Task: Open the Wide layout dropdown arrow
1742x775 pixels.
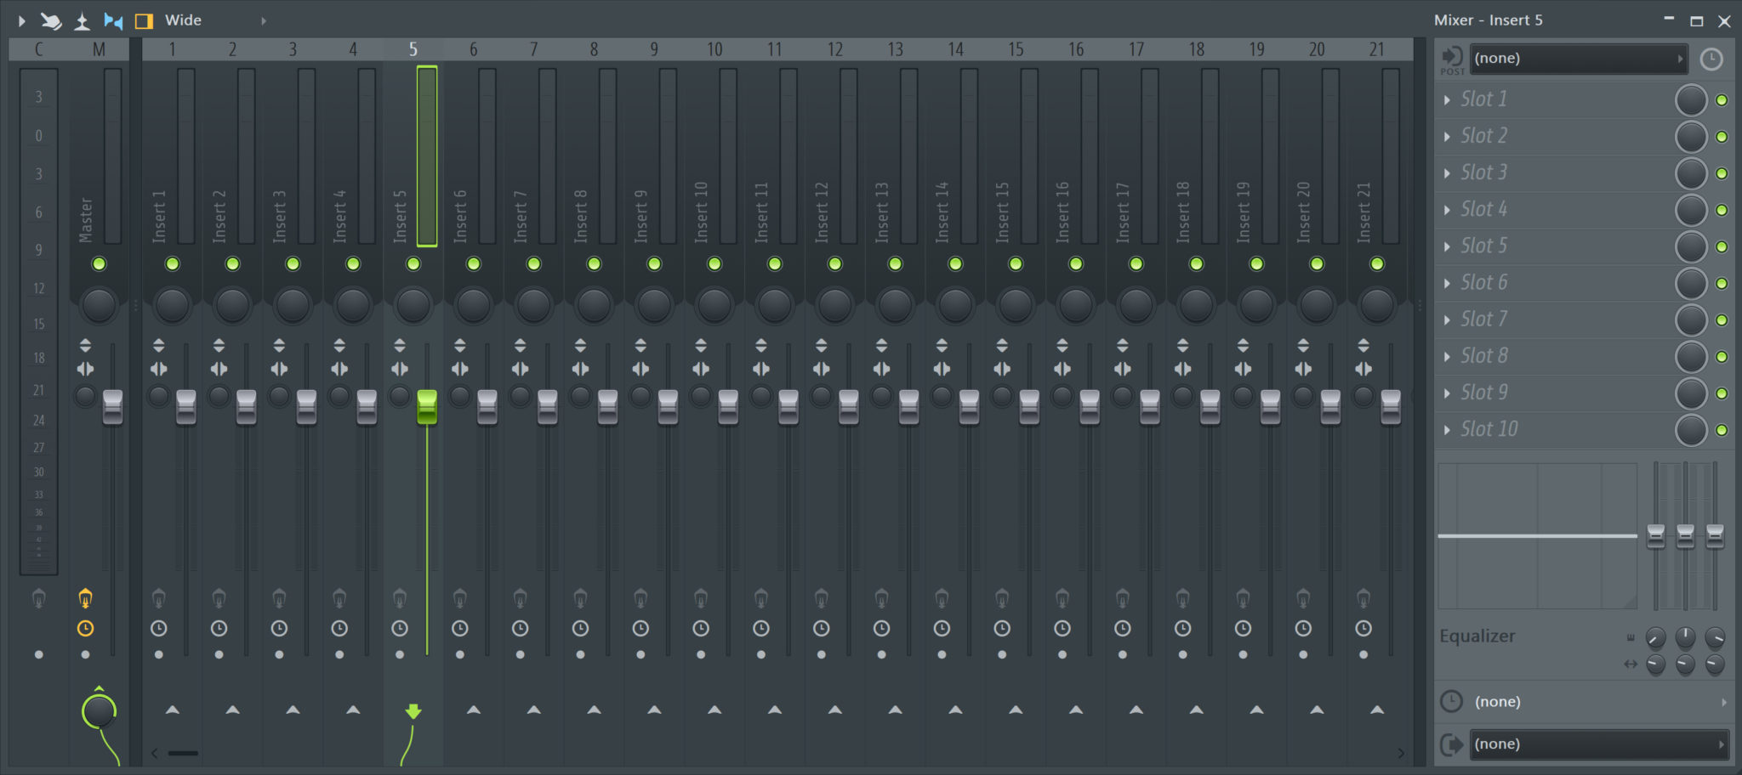Action: pyautogui.click(x=264, y=20)
